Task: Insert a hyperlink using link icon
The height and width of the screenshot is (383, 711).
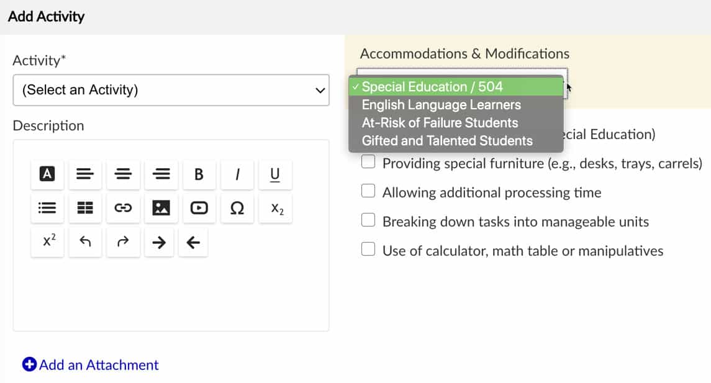Action: pos(123,209)
